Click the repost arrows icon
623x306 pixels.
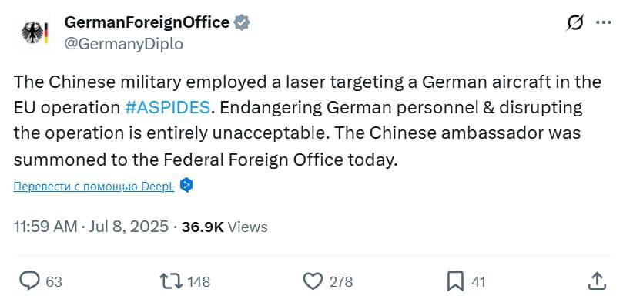click(x=171, y=281)
